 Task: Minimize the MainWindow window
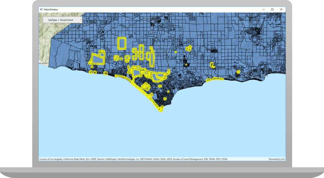click(264, 9)
